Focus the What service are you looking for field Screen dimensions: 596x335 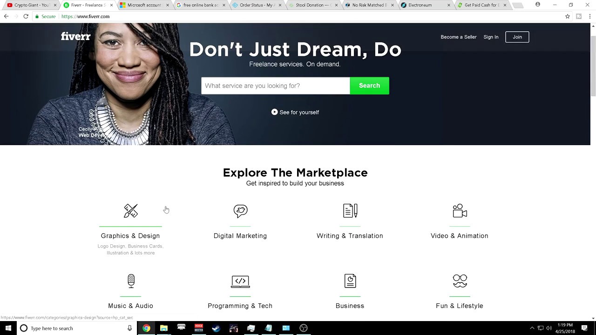(x=276, y=86)
